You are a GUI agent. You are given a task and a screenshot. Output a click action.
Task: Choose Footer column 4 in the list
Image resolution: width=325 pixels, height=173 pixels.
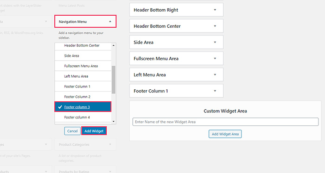(x=83, y=117)
